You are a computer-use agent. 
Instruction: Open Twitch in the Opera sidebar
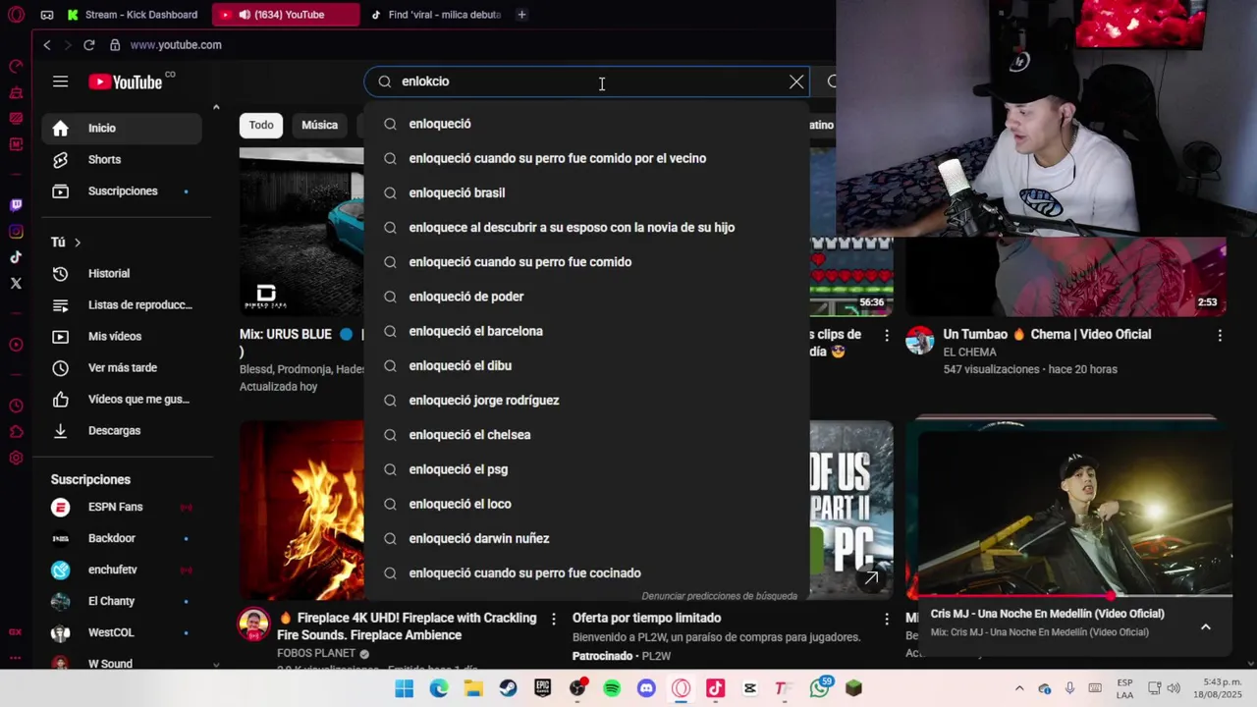[x=16, y=205]
